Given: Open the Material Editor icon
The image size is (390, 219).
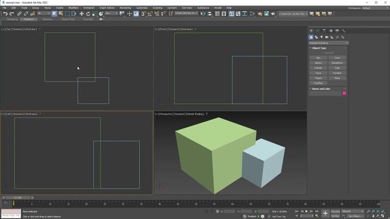Looking at the screenshot, I should (252, 13).
